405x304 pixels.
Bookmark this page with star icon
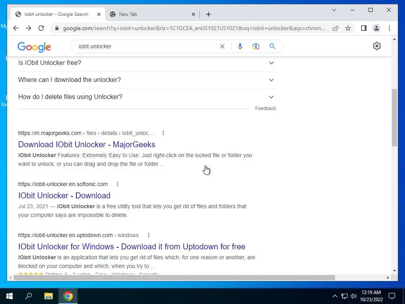point(348,28)
